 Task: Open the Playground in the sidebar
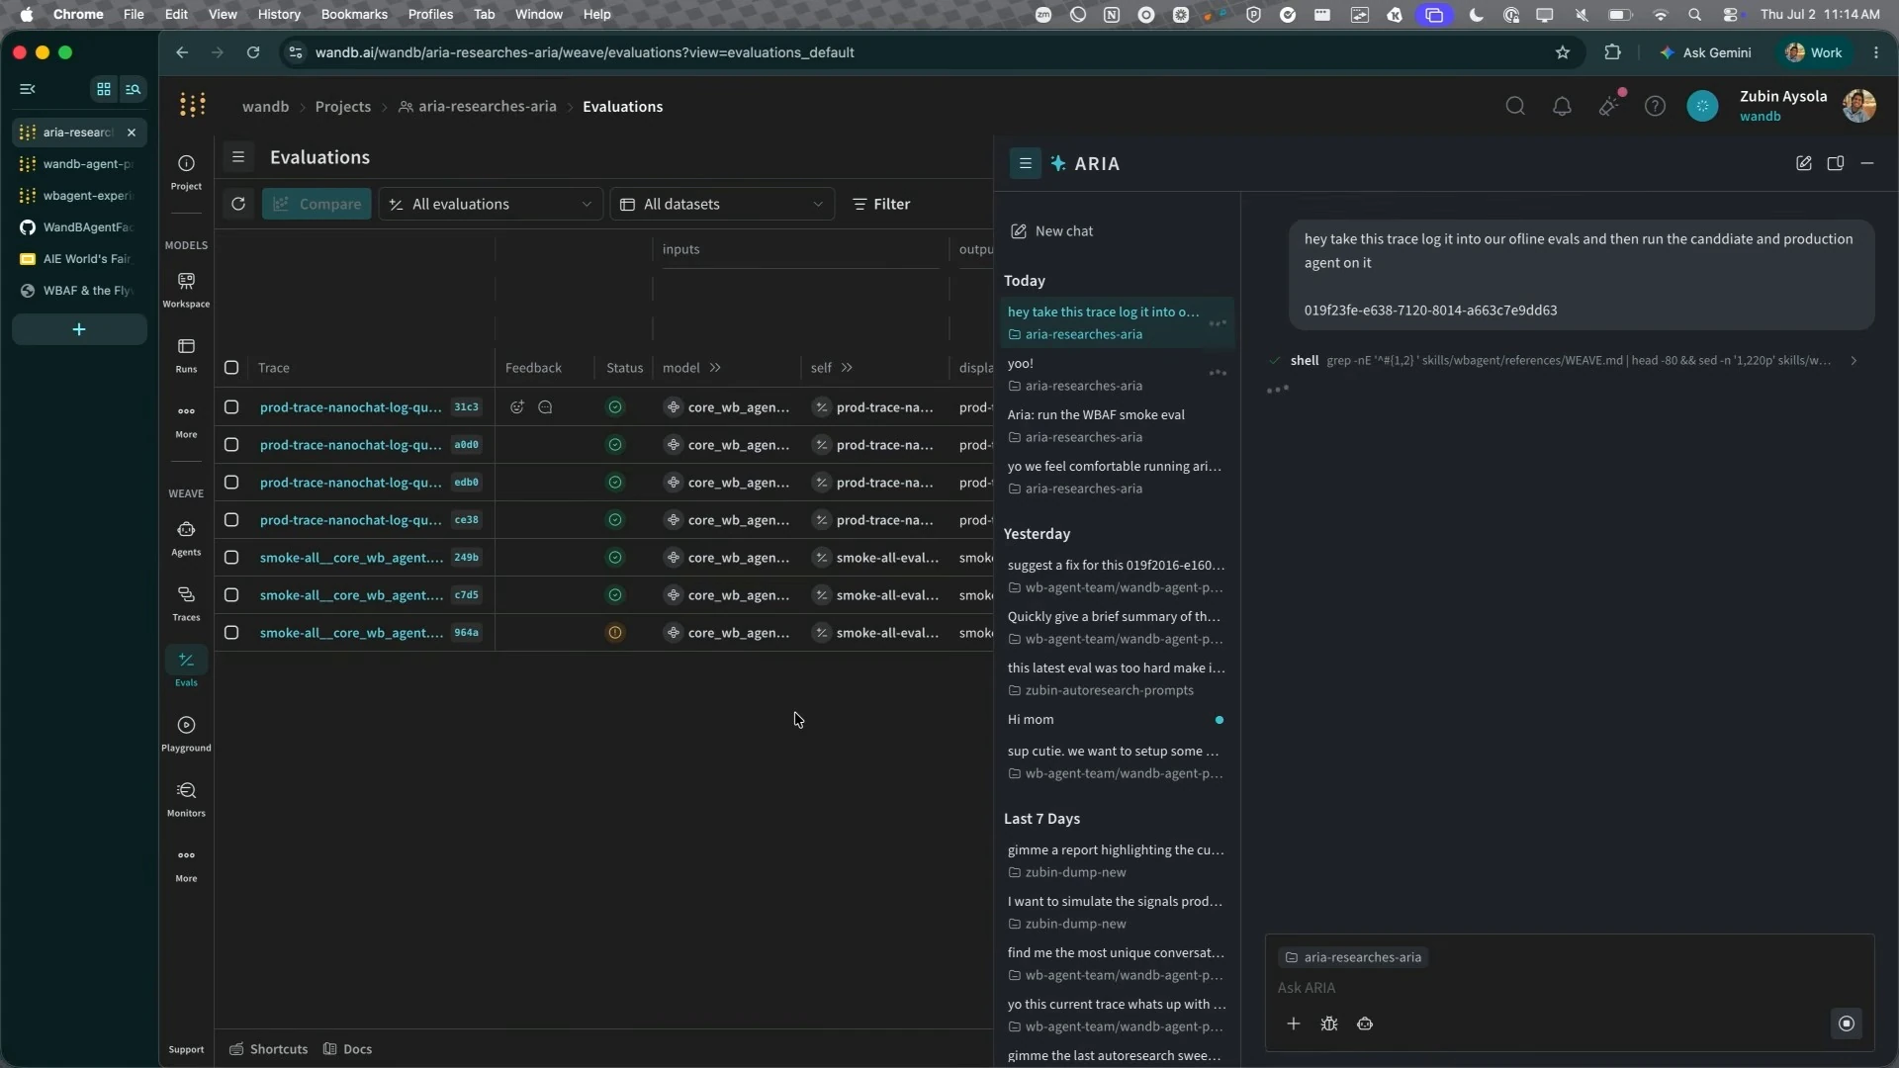click(186, 734)
